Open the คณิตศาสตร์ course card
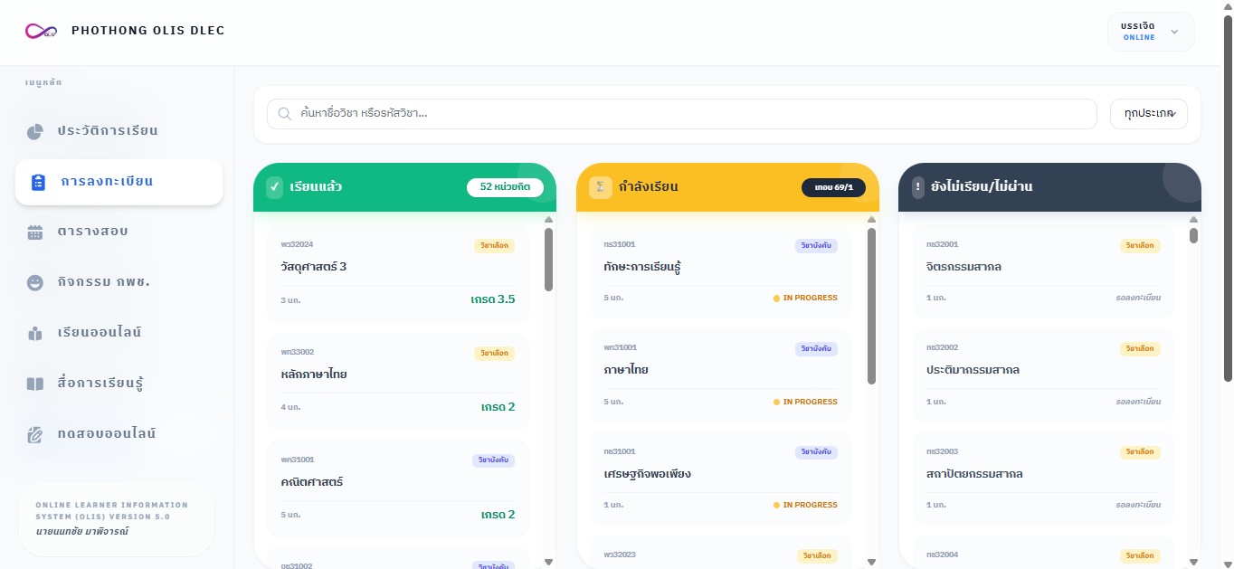 pos(398,489)
